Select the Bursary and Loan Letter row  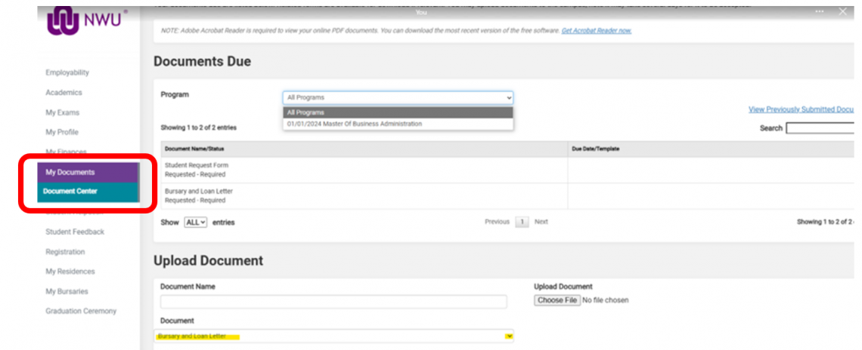pyautogui.click(x=507, y=196)
